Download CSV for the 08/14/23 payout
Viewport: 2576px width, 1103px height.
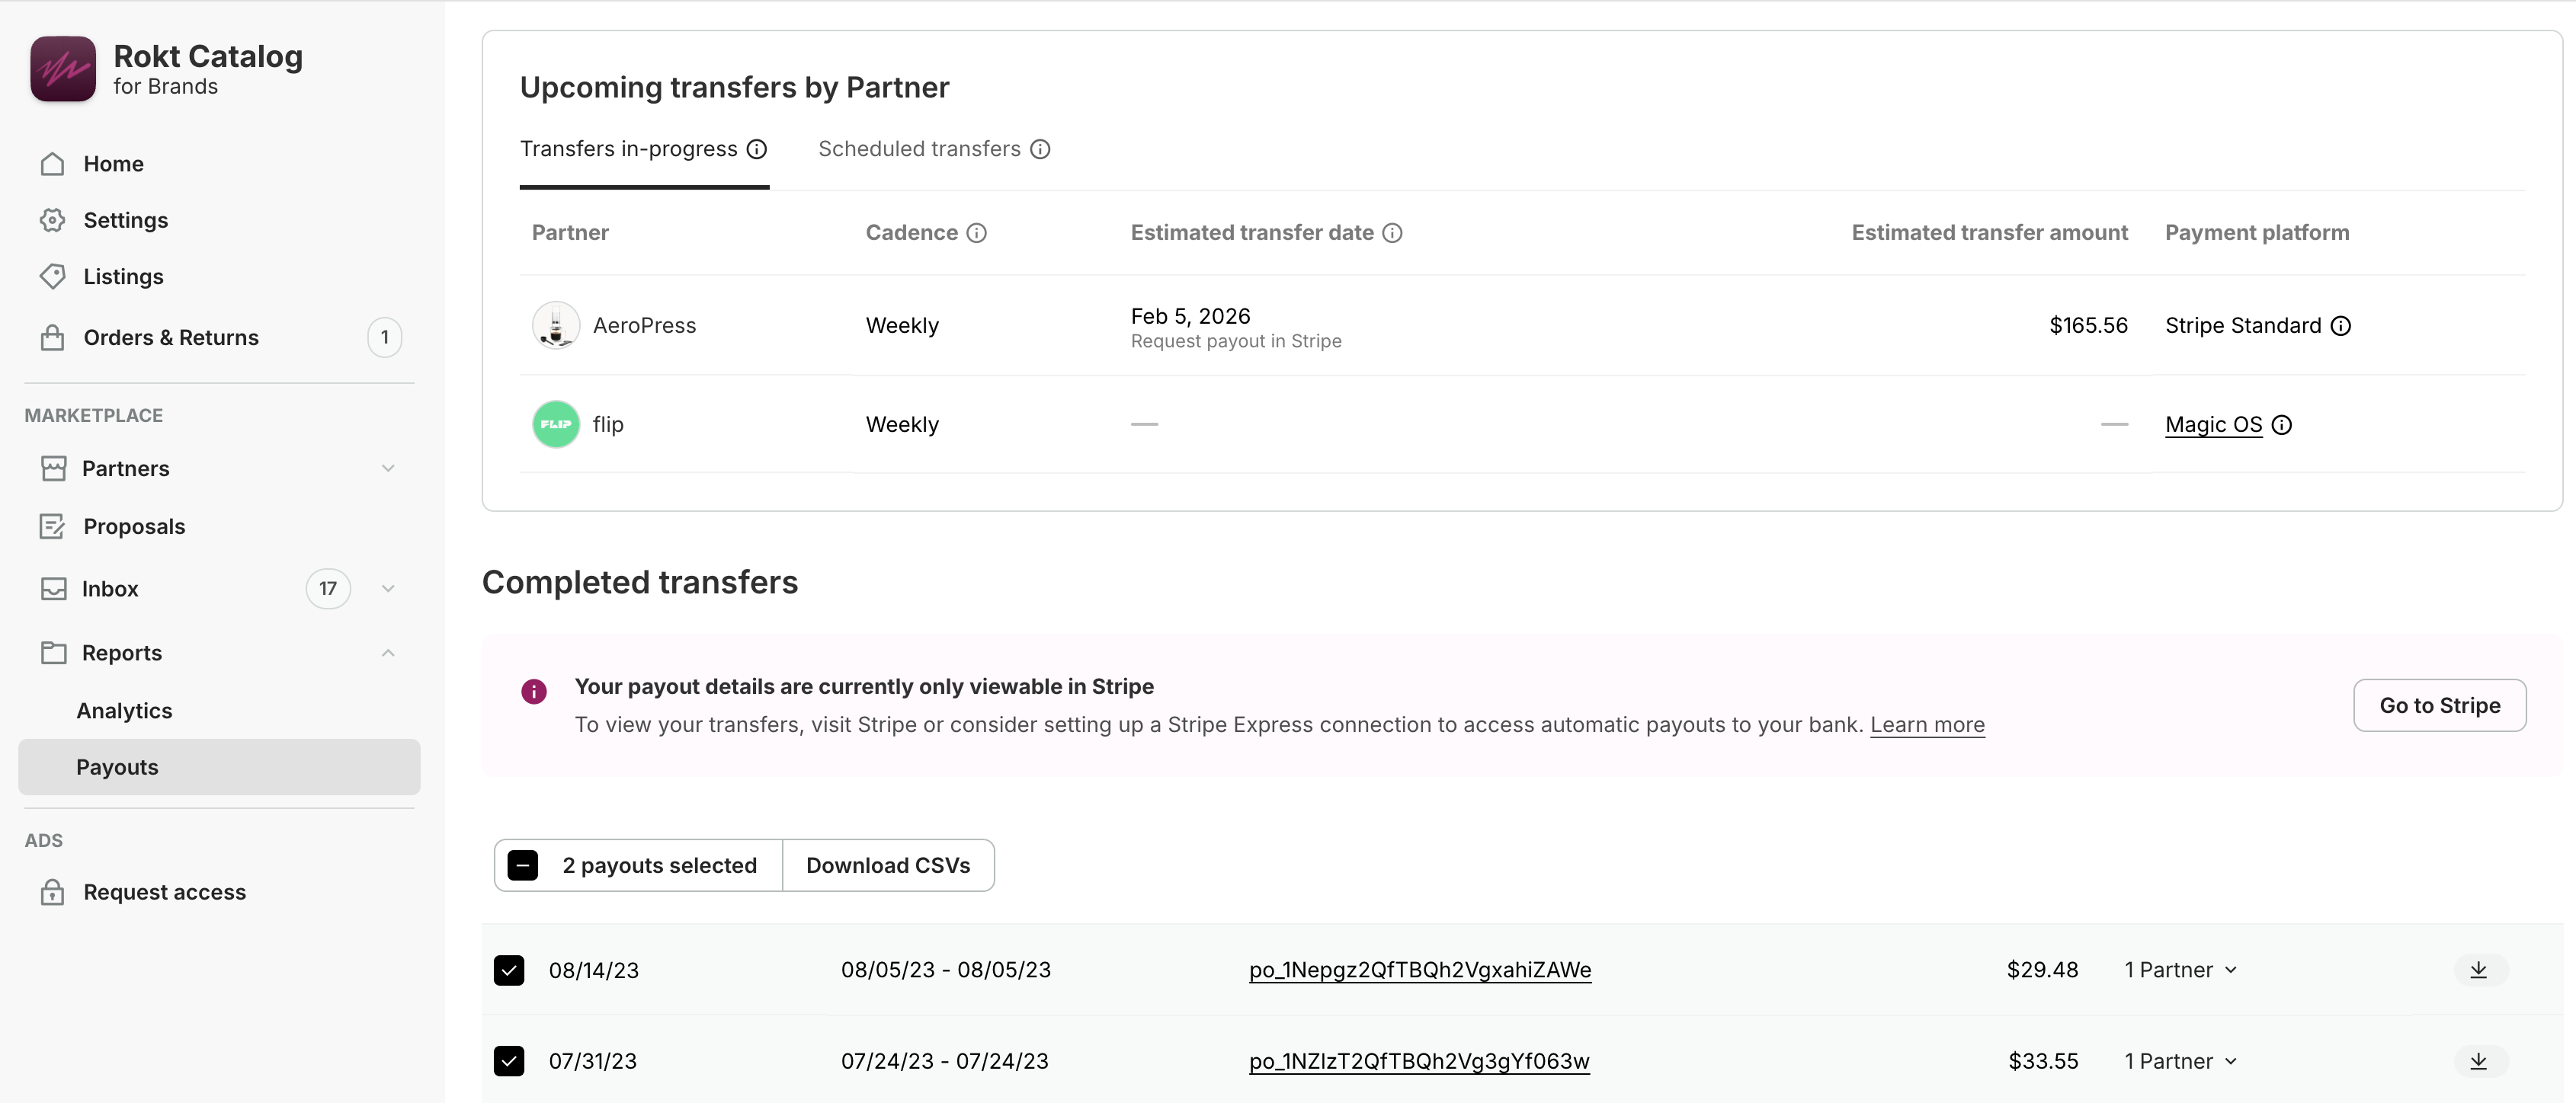click(2479, 970)
